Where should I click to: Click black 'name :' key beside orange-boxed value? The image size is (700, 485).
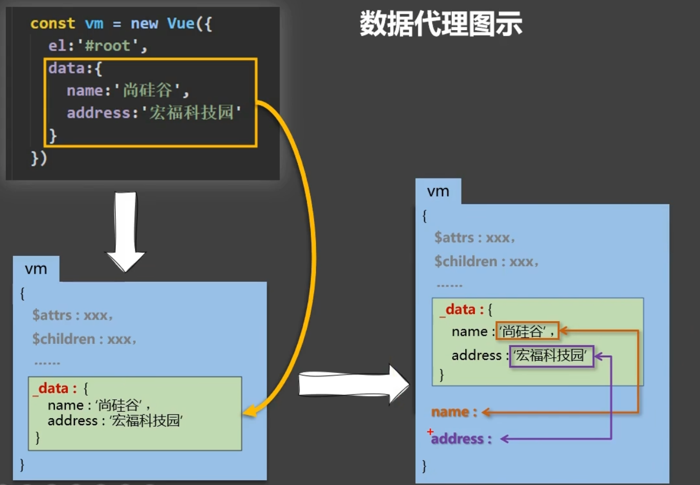point(473,332)
